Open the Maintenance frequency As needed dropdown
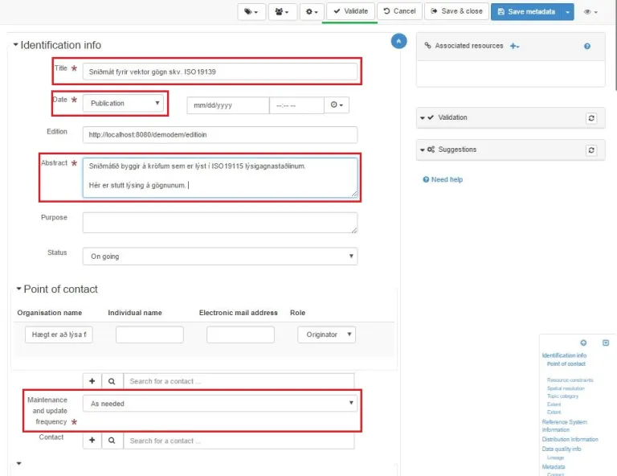Screen dimensions: 617x476 click(219, 404)
